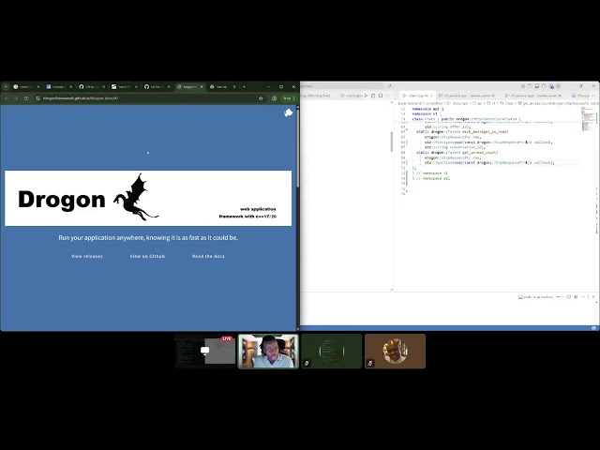The image size is (600, 450).
Task: Bookmark this page with star icon
Action: click(261, 98)
